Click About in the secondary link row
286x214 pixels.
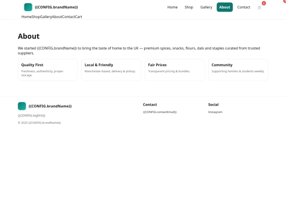pyautogui.click(x=57, y=17)
